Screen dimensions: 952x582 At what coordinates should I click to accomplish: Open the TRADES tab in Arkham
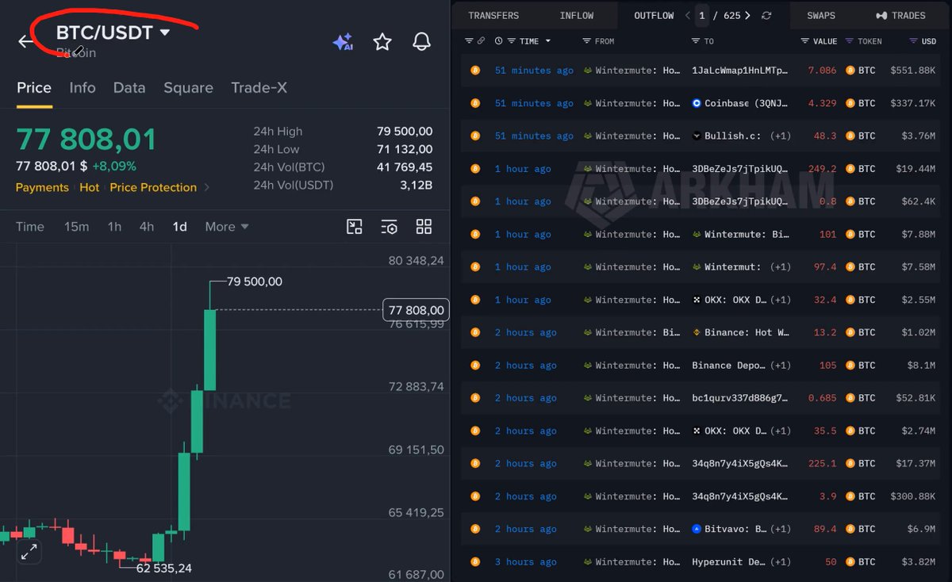click(x=900, y=16)
